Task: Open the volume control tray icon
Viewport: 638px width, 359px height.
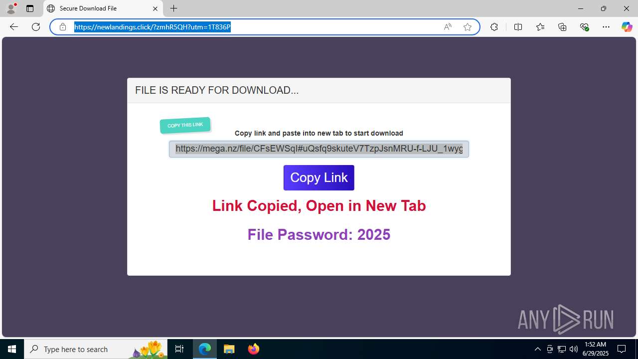Action: [x=574, y=349]
